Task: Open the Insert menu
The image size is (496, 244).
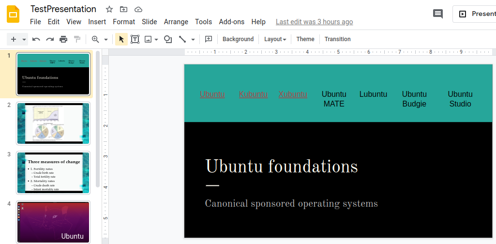Action: [x=97, y=22]
